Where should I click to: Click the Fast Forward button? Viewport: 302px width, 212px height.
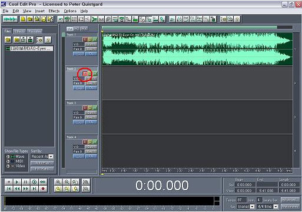[26, 188]
